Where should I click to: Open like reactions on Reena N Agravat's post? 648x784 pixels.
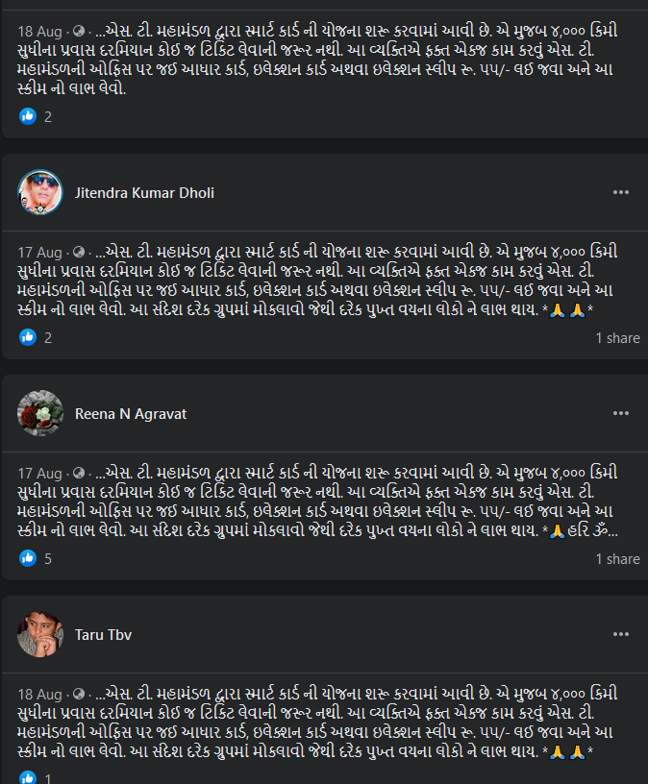(x=28, y=558)
